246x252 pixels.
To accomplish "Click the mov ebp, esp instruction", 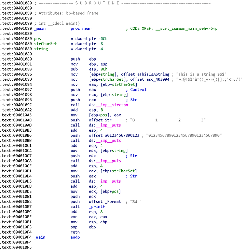I will point(89,64).
